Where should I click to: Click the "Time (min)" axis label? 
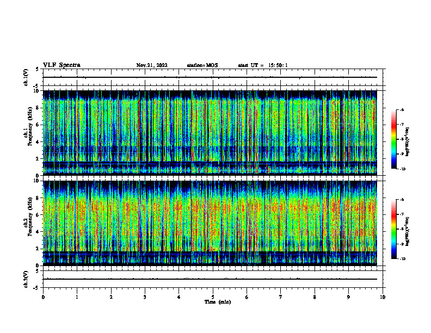pyautogui.click(x=218, y=302)
